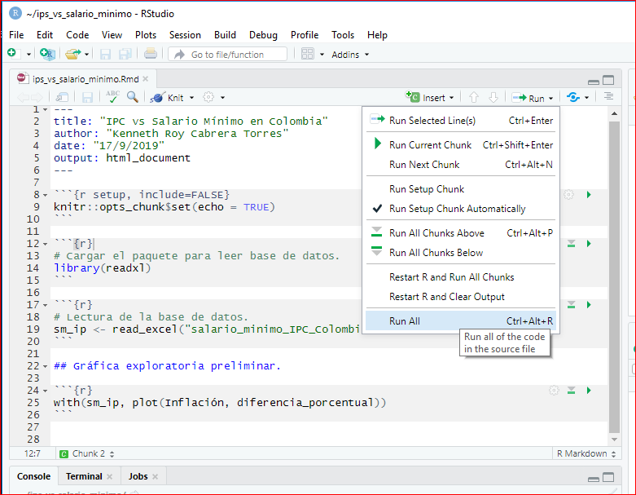Expand the recent files dropdown arrow
This screenshot has height=495, width=636.
pyautogui.click(x=87, y=55)
